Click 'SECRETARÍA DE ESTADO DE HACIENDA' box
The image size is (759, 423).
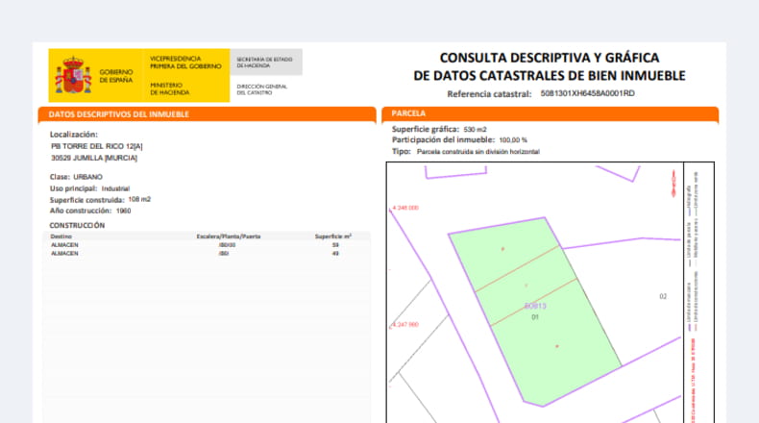click(266, 62)
